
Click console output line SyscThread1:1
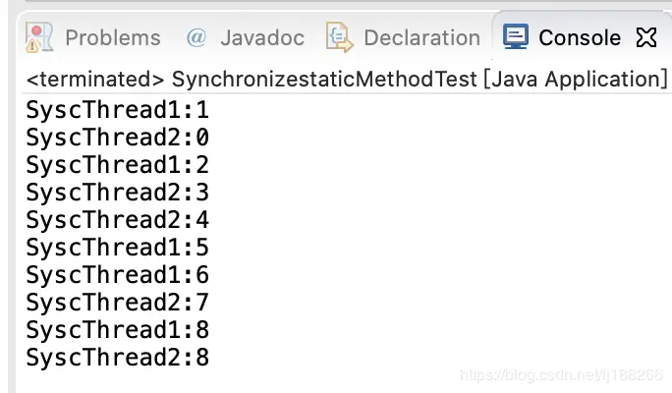click(x=118, y=110)
